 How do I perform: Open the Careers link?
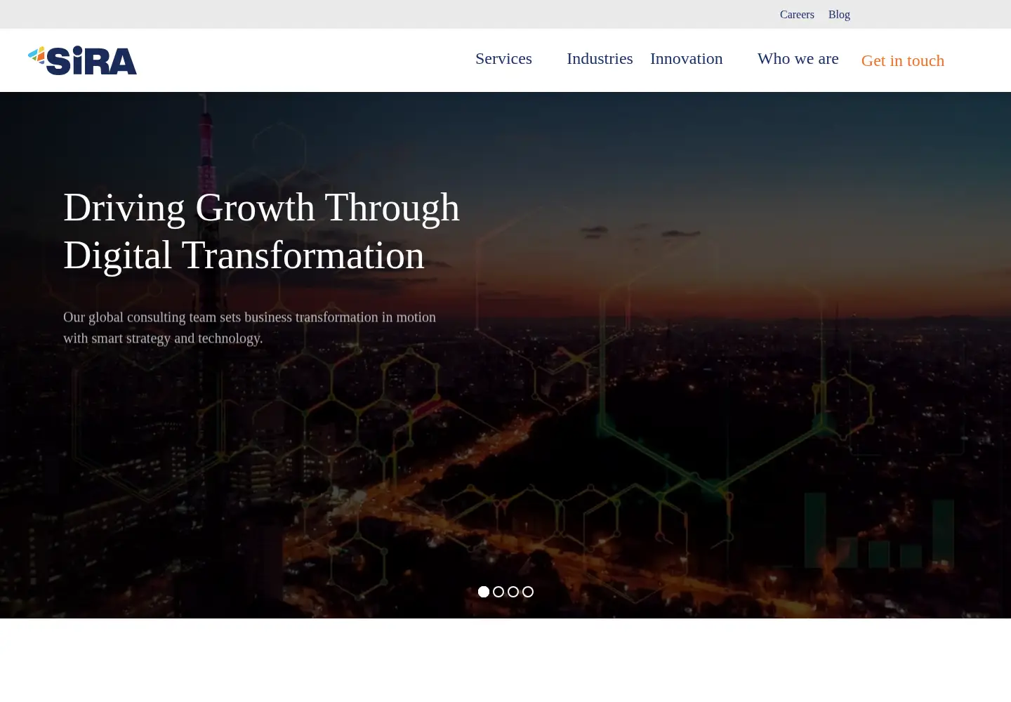797,15
